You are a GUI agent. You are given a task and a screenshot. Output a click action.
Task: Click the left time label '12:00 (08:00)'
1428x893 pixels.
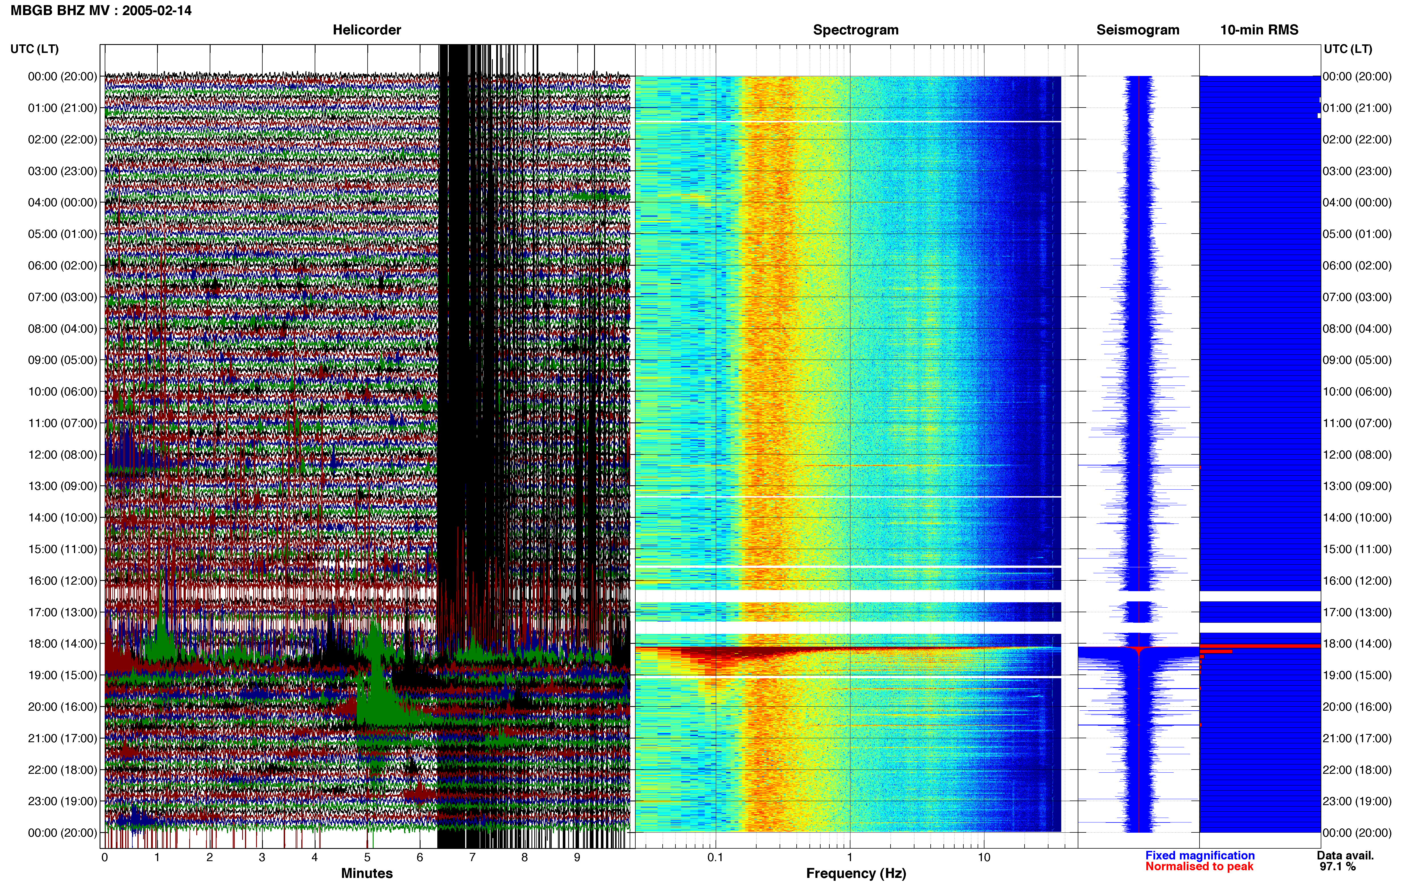click(x=63, y=455)
